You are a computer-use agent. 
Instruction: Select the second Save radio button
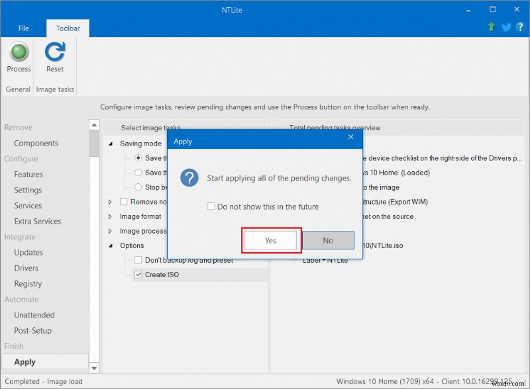pos(138,172)
